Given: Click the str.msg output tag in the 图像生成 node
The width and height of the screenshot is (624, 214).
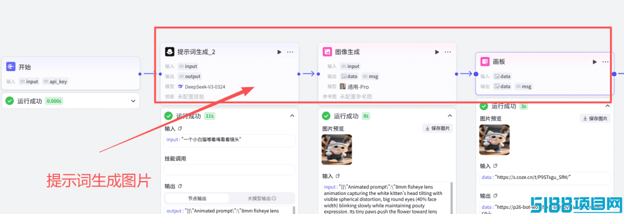Looking at the screenshot, I should (370, 76).
